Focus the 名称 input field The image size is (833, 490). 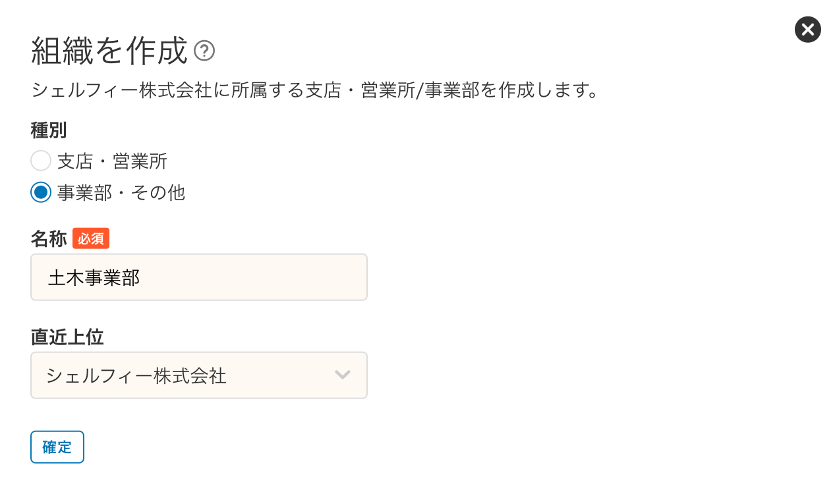pyautogui.click(x=199, y=277)
